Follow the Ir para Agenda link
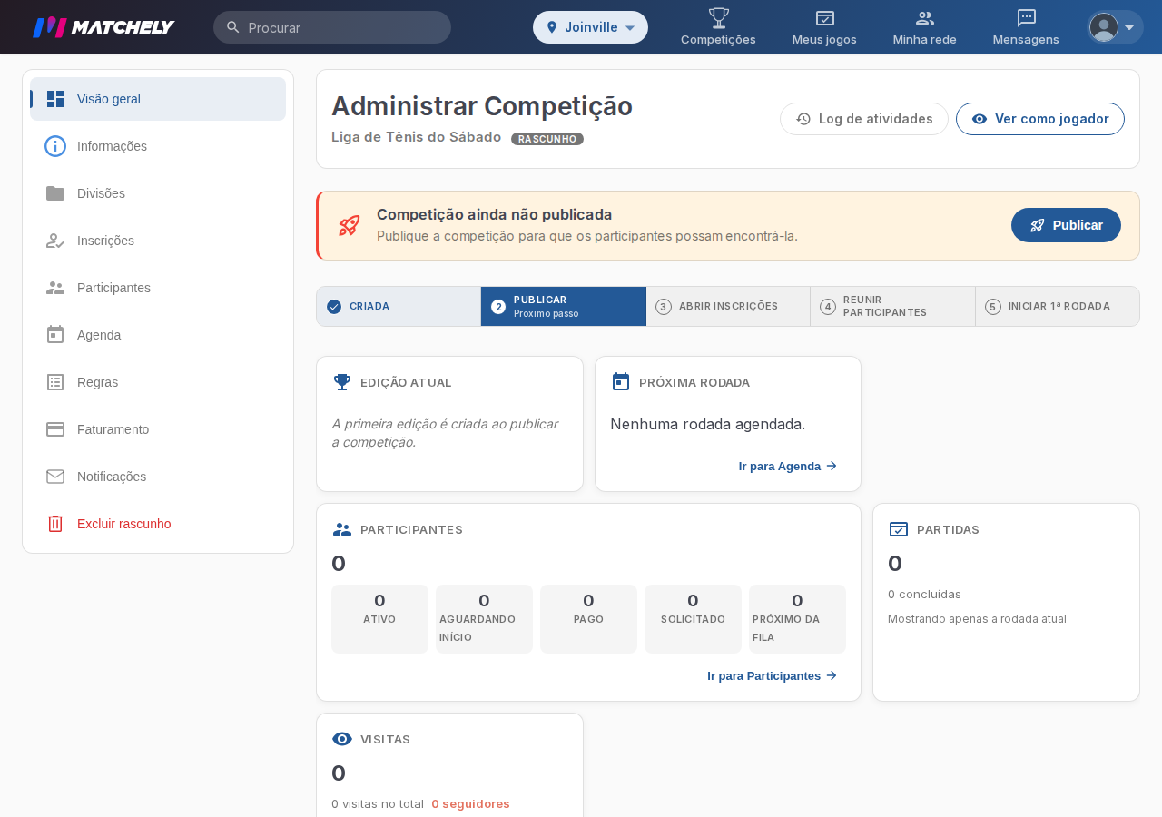The height and width of the screenshot is (817, 1162). 788,466
